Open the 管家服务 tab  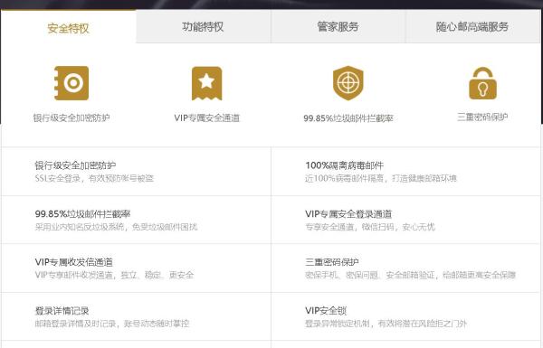click(338, 26)
